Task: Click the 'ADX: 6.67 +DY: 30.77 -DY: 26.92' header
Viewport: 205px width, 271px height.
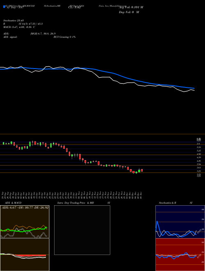Action: pos(25,208)
